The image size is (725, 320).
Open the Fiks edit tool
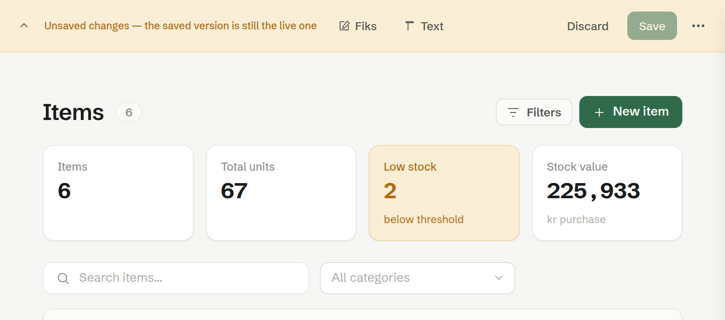358,26
